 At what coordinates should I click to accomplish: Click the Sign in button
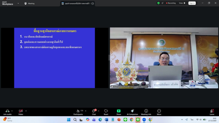[192, 3]
